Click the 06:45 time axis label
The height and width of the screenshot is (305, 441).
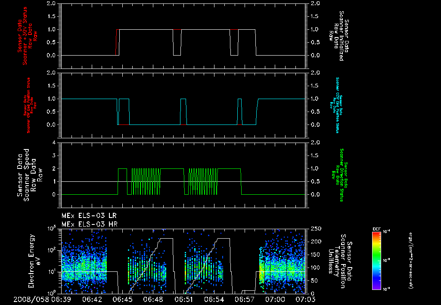(x=122, y=299)
